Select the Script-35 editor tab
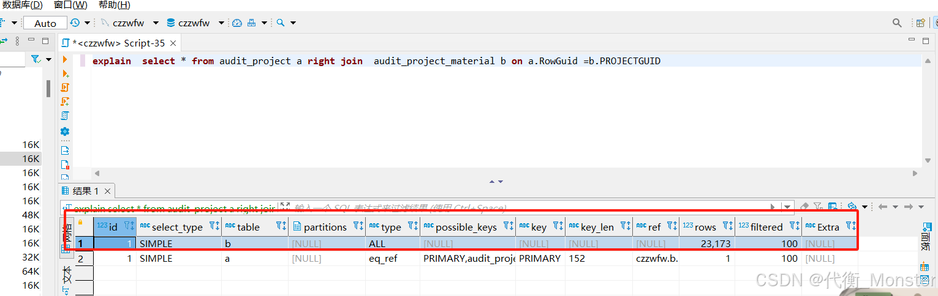The image size is (938, 296). click(x=119, y=43)
